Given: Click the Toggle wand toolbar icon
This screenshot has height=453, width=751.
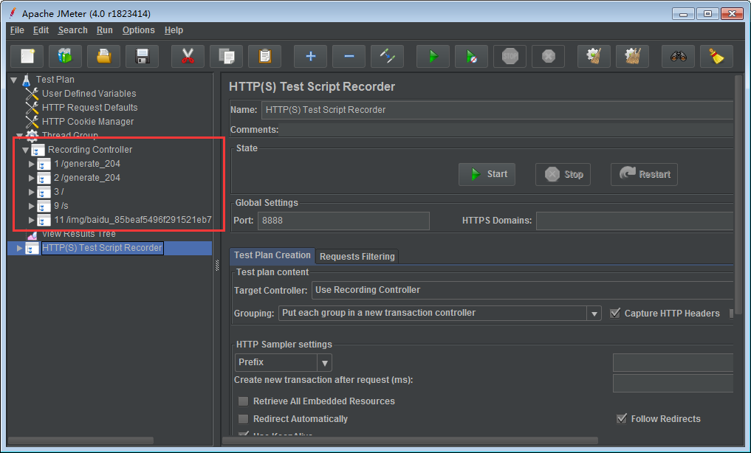Looking at the screenshot, I should click(387, 56).
